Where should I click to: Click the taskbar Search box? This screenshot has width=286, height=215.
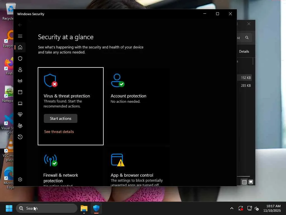pos(47,208)
